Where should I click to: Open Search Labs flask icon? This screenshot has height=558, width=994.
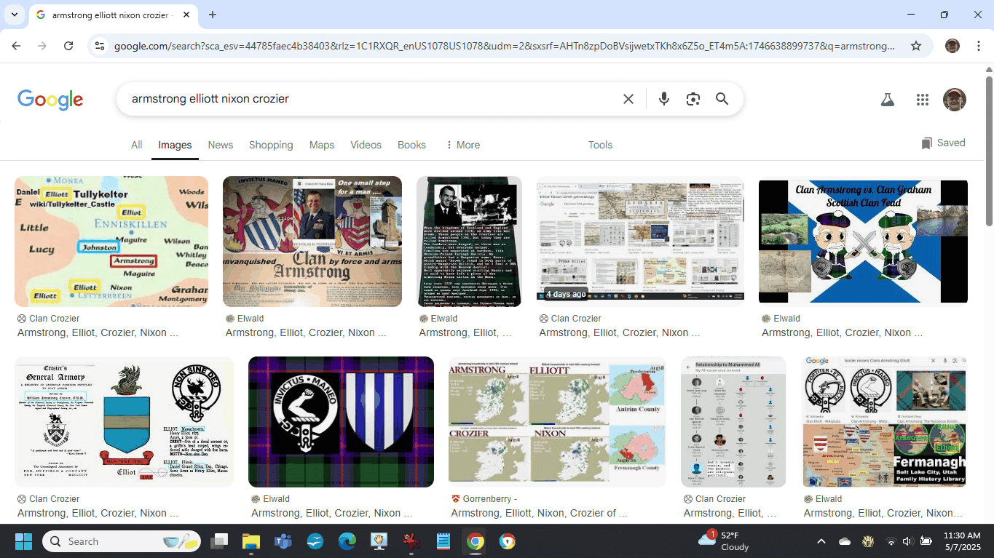887,100
